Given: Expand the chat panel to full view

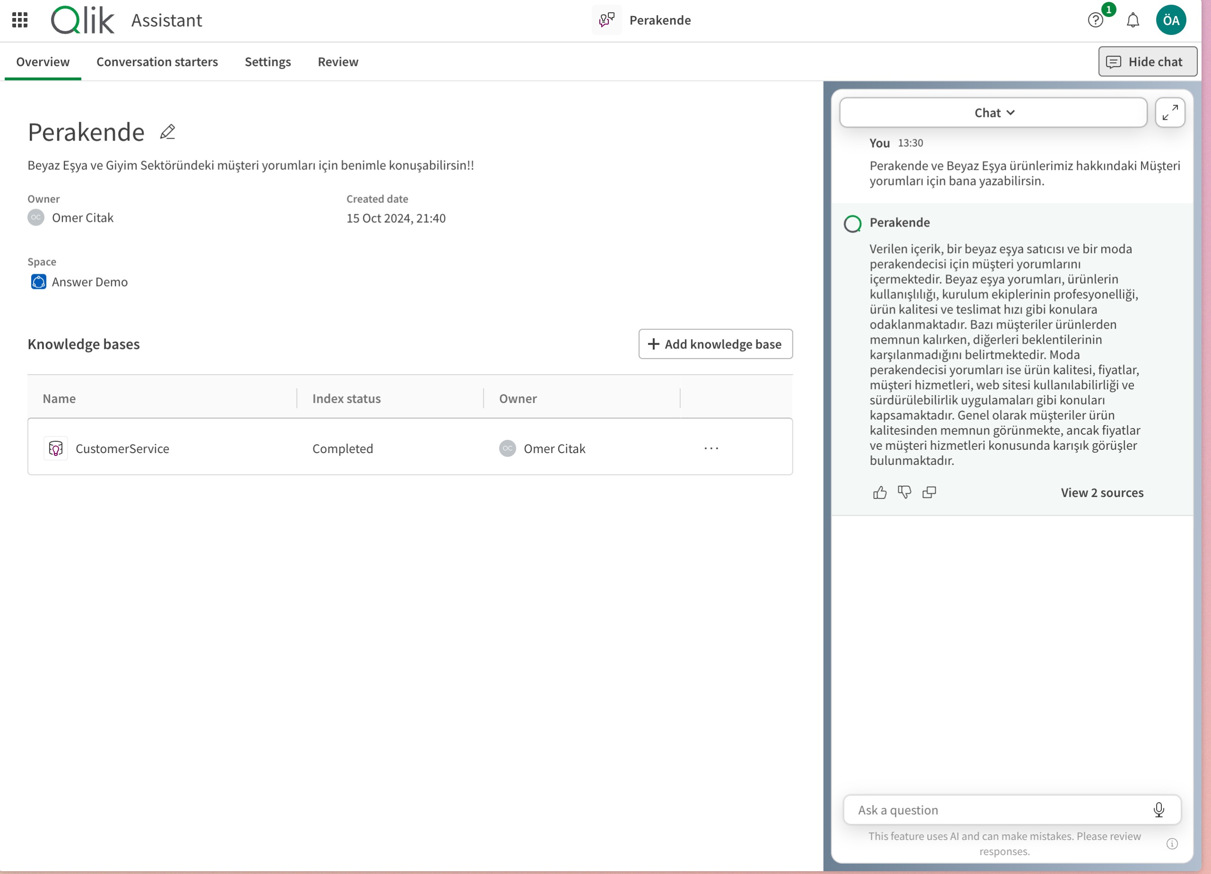Looking at the screenshot, I should tap(1170, 113).
